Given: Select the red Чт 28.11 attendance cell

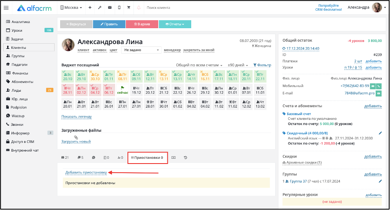Looking at the screenshot, I should (68, 90).
